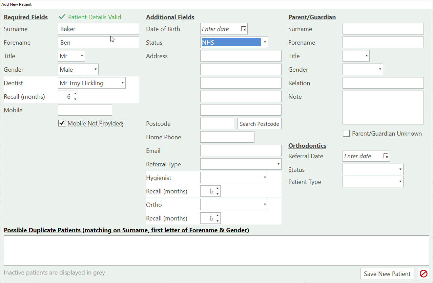Select the Parent/Guardian Note text area
The width and height of the screenshot is (433, 283).
(383, 108)
